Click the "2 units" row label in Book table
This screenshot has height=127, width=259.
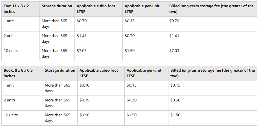click(10, 100)
